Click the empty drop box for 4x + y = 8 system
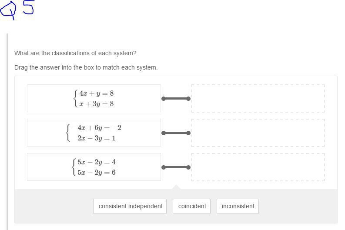The width and height of the screenshot is (345, 230). point(258,99)
